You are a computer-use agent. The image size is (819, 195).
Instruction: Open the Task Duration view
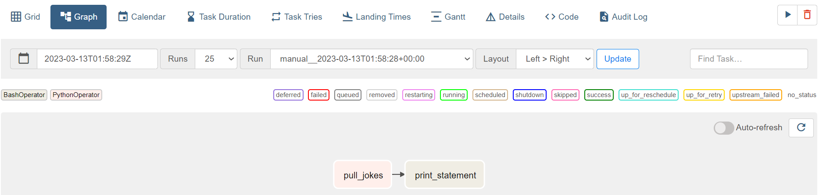pos(218,17)
